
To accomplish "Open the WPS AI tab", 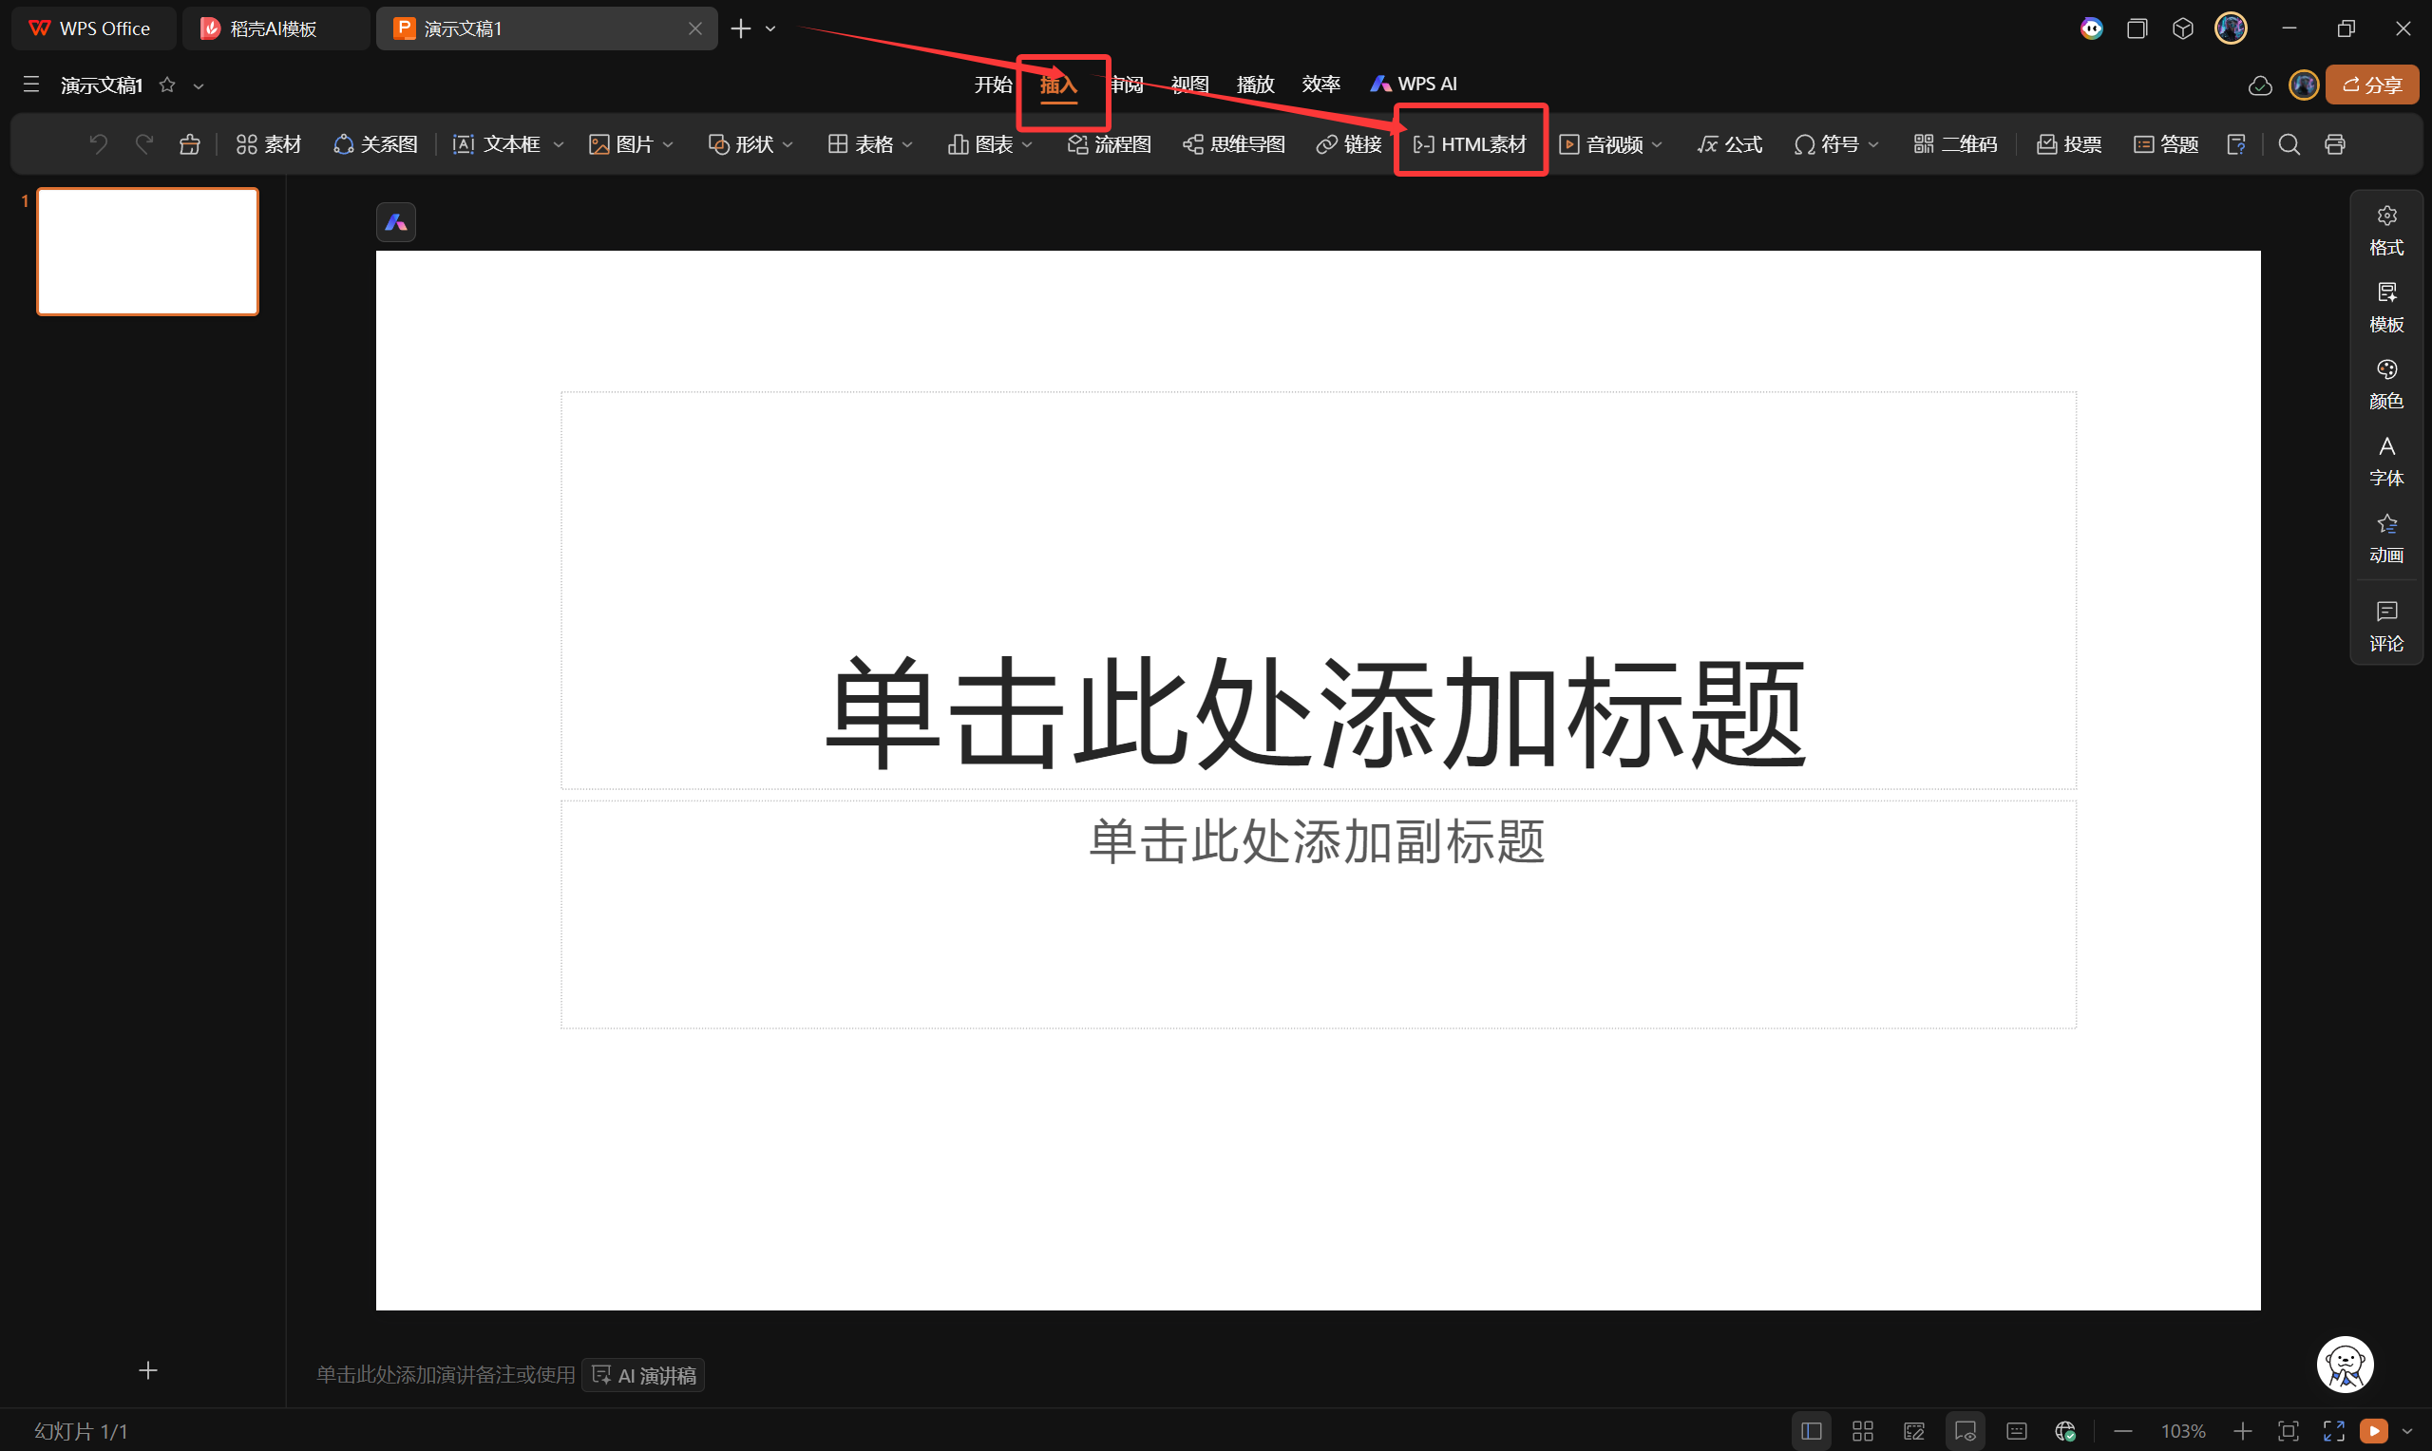I will [x=1414, y=85].
